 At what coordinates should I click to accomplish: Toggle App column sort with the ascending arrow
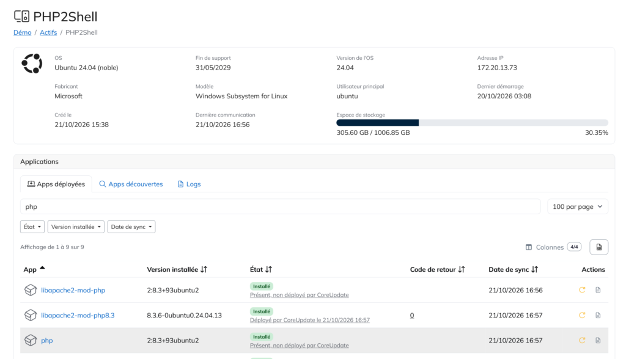[42, 268]
